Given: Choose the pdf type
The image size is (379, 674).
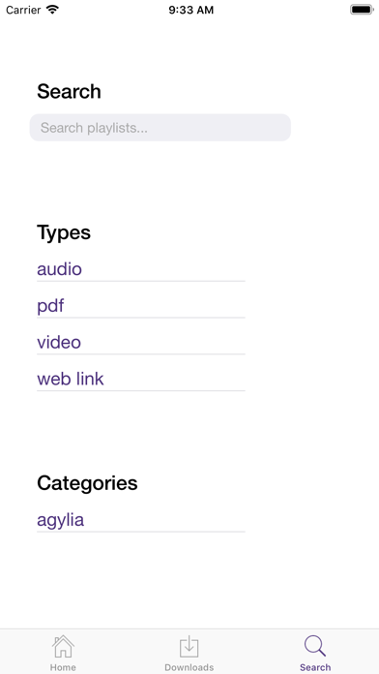Looking at the screenshot, I should [x=50, y=306].
